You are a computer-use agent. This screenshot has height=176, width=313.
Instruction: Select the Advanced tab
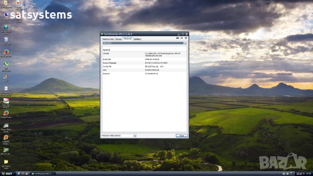127,39
